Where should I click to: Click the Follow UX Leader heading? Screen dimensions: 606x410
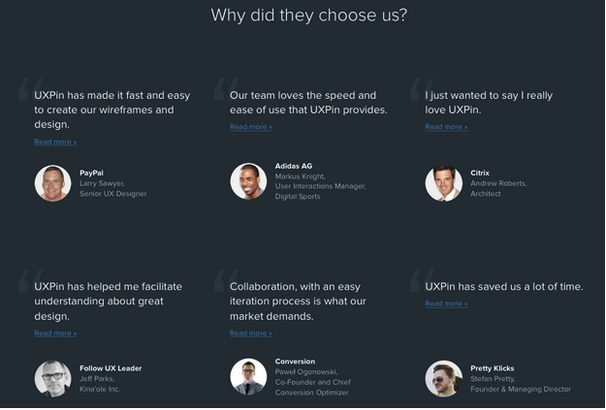(111, 368)
